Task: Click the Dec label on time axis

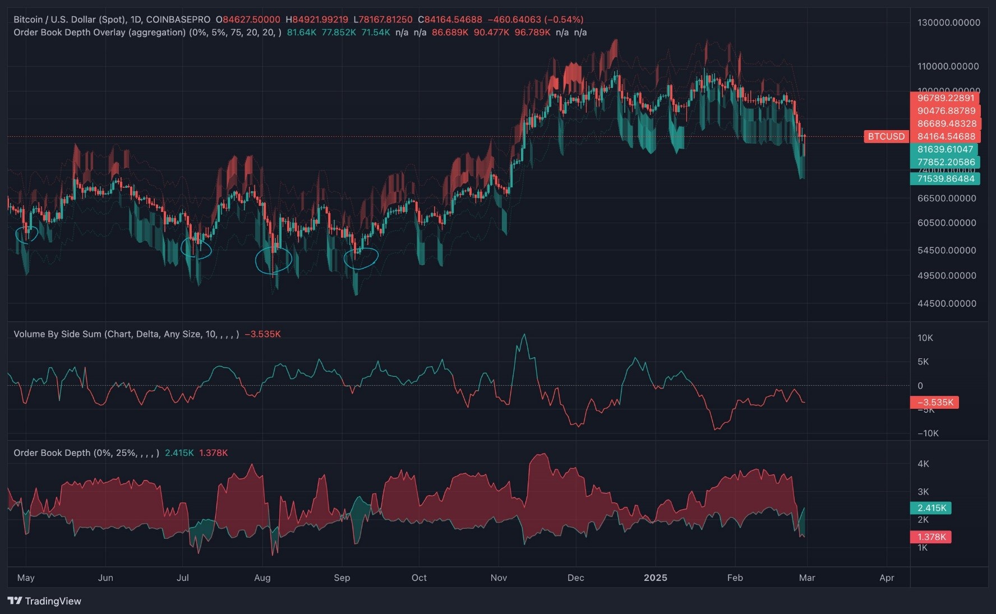Action: click(575, 578)
